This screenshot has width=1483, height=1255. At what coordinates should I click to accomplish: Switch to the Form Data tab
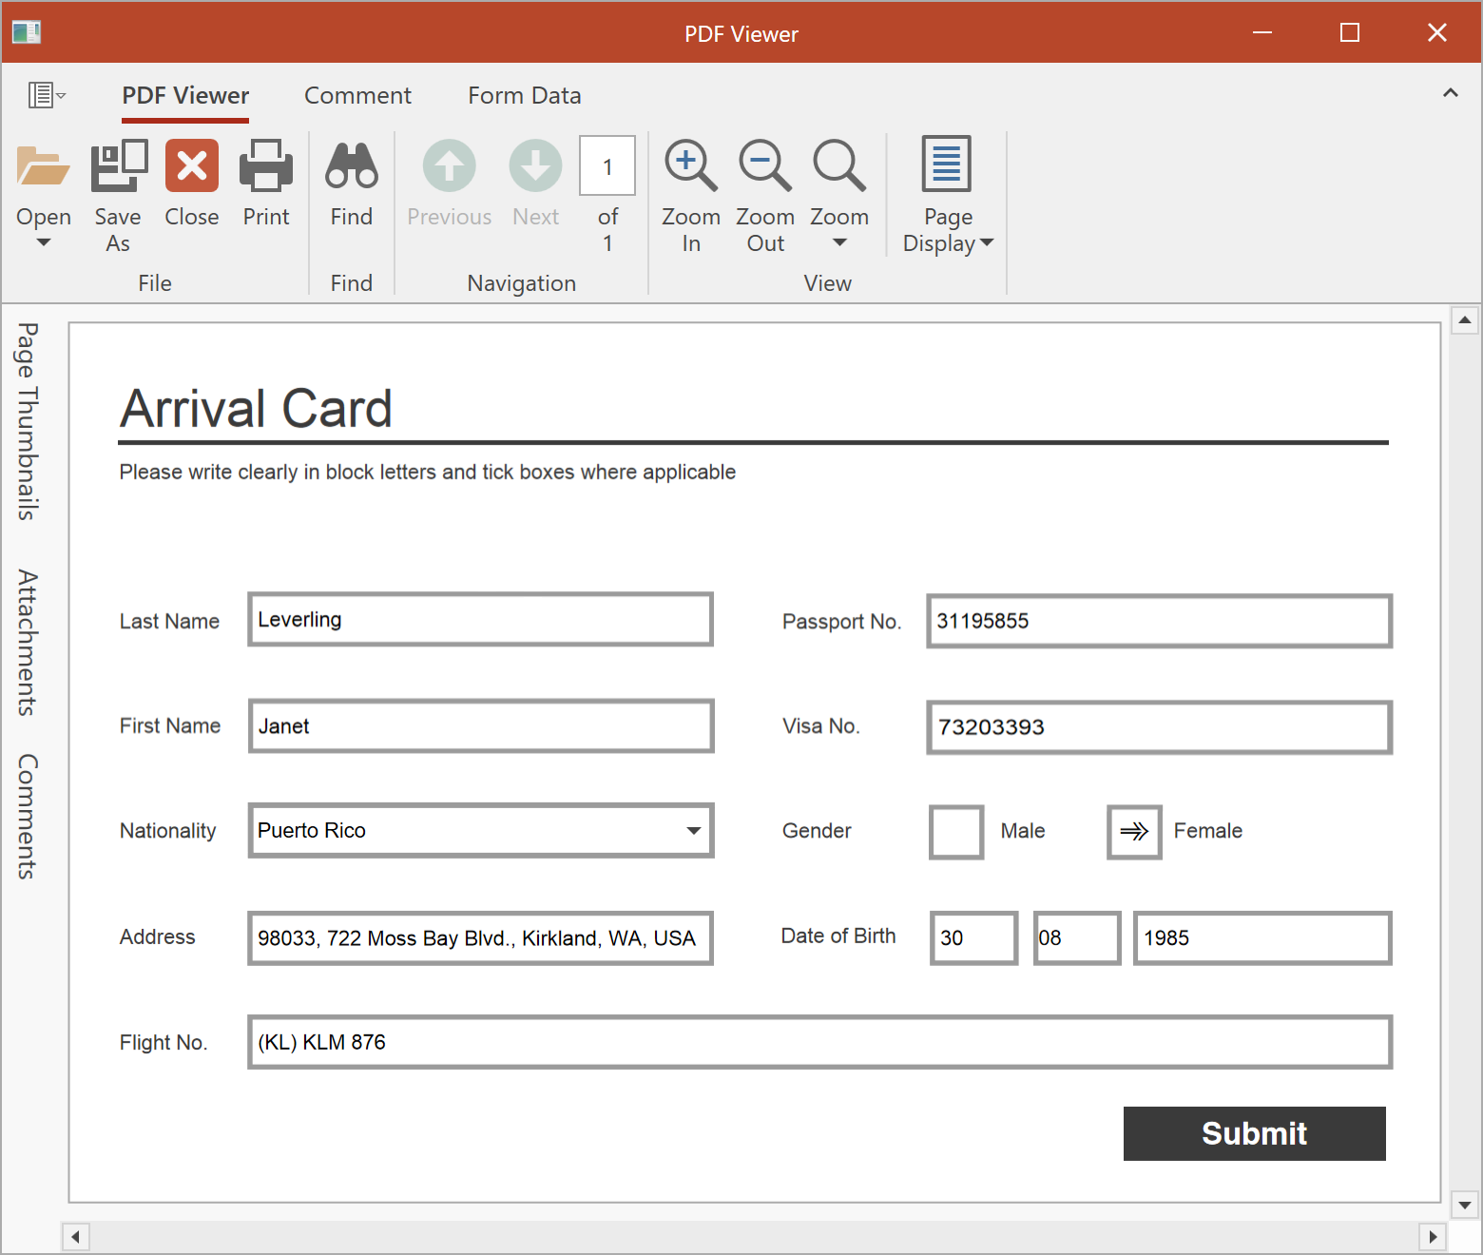click(x=524, y=96)
